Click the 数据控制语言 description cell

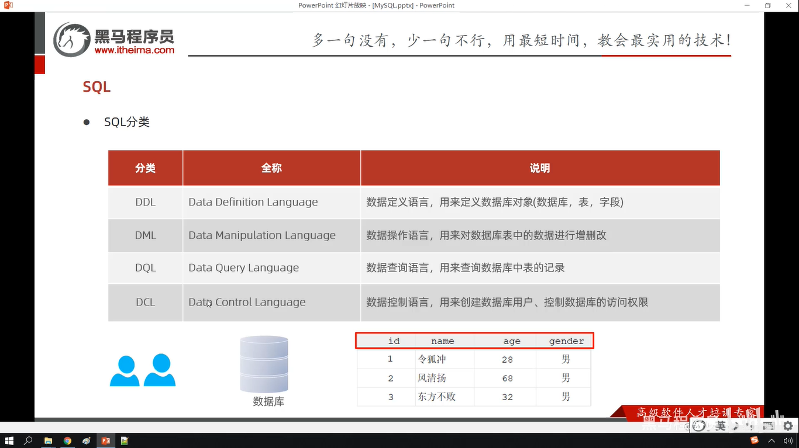pos(540,303)
